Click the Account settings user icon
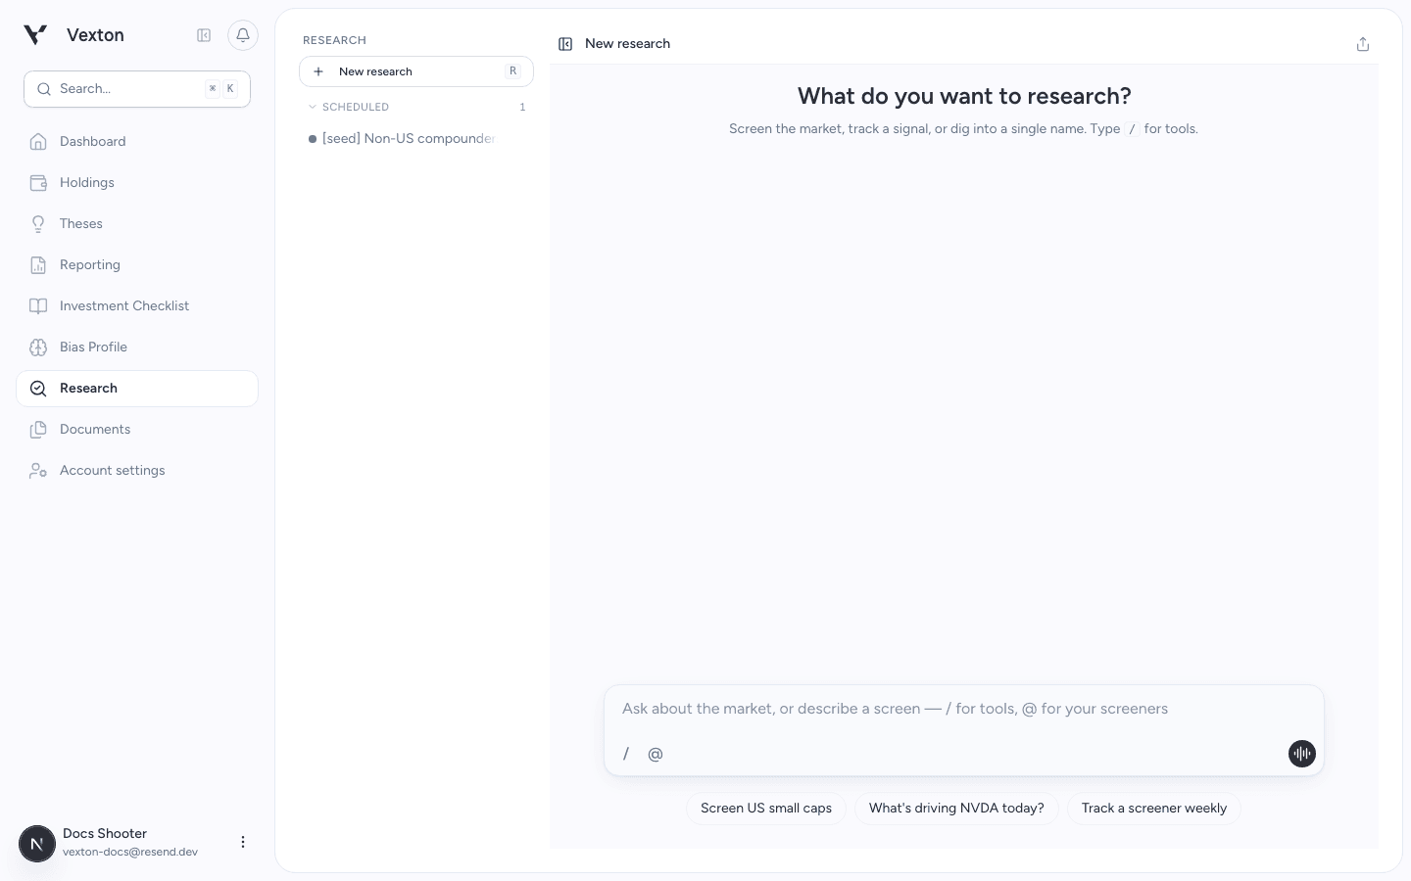Viewport: 1411px width, 881px height. click(38, 471)
